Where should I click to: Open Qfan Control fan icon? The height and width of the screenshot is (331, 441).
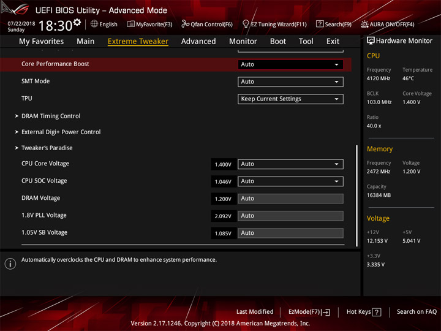click(x=185, y=24)
